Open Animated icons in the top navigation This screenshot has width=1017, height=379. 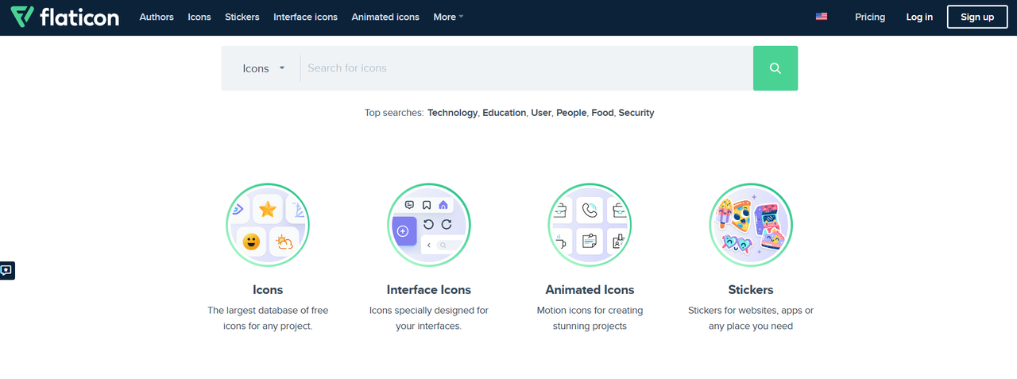385,17
